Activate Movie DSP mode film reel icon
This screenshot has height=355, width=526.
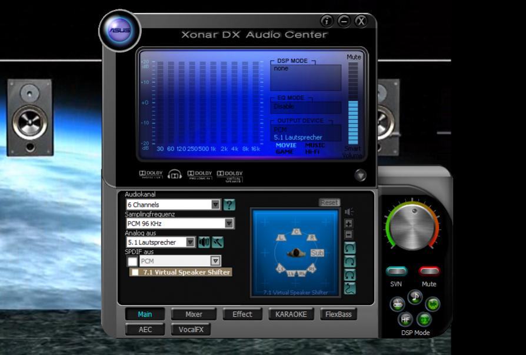(432, 304)
